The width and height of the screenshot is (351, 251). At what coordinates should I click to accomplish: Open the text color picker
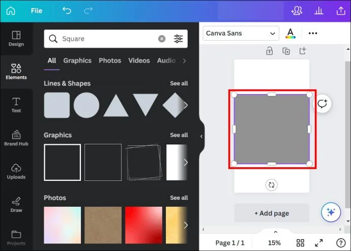(290, 34)
